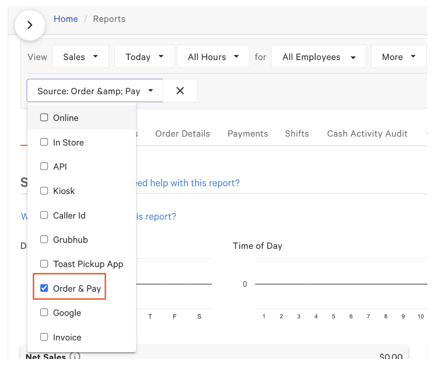Open the Sales view dropdown

[x=80, y=57]
